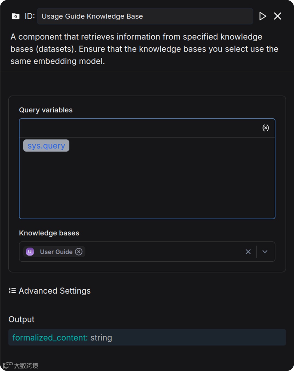Click the Query variables heading label
Image resolution: width=294 pixels, height=371 pixels.
[46, 110]
